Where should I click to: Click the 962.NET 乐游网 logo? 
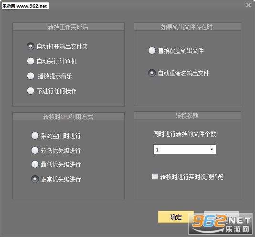220,224
